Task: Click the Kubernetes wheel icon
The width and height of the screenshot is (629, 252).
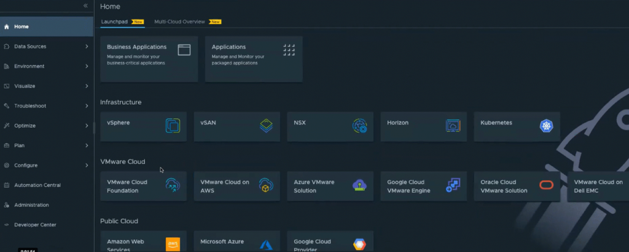Action: [546, 126]
